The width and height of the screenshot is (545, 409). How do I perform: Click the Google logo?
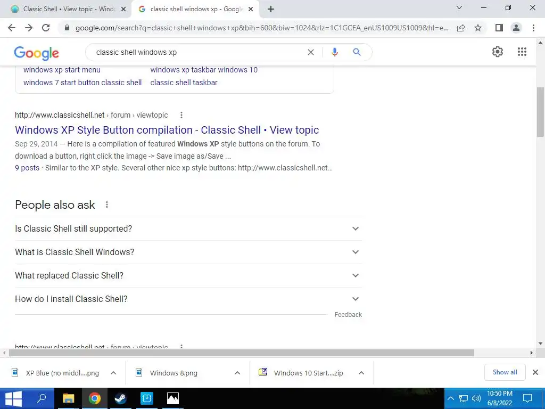point(37,53)
